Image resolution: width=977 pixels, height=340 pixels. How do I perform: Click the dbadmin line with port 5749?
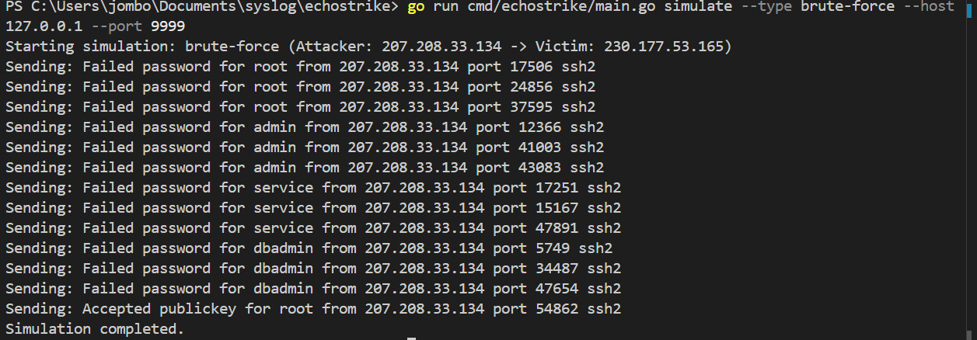coord(309,248)
